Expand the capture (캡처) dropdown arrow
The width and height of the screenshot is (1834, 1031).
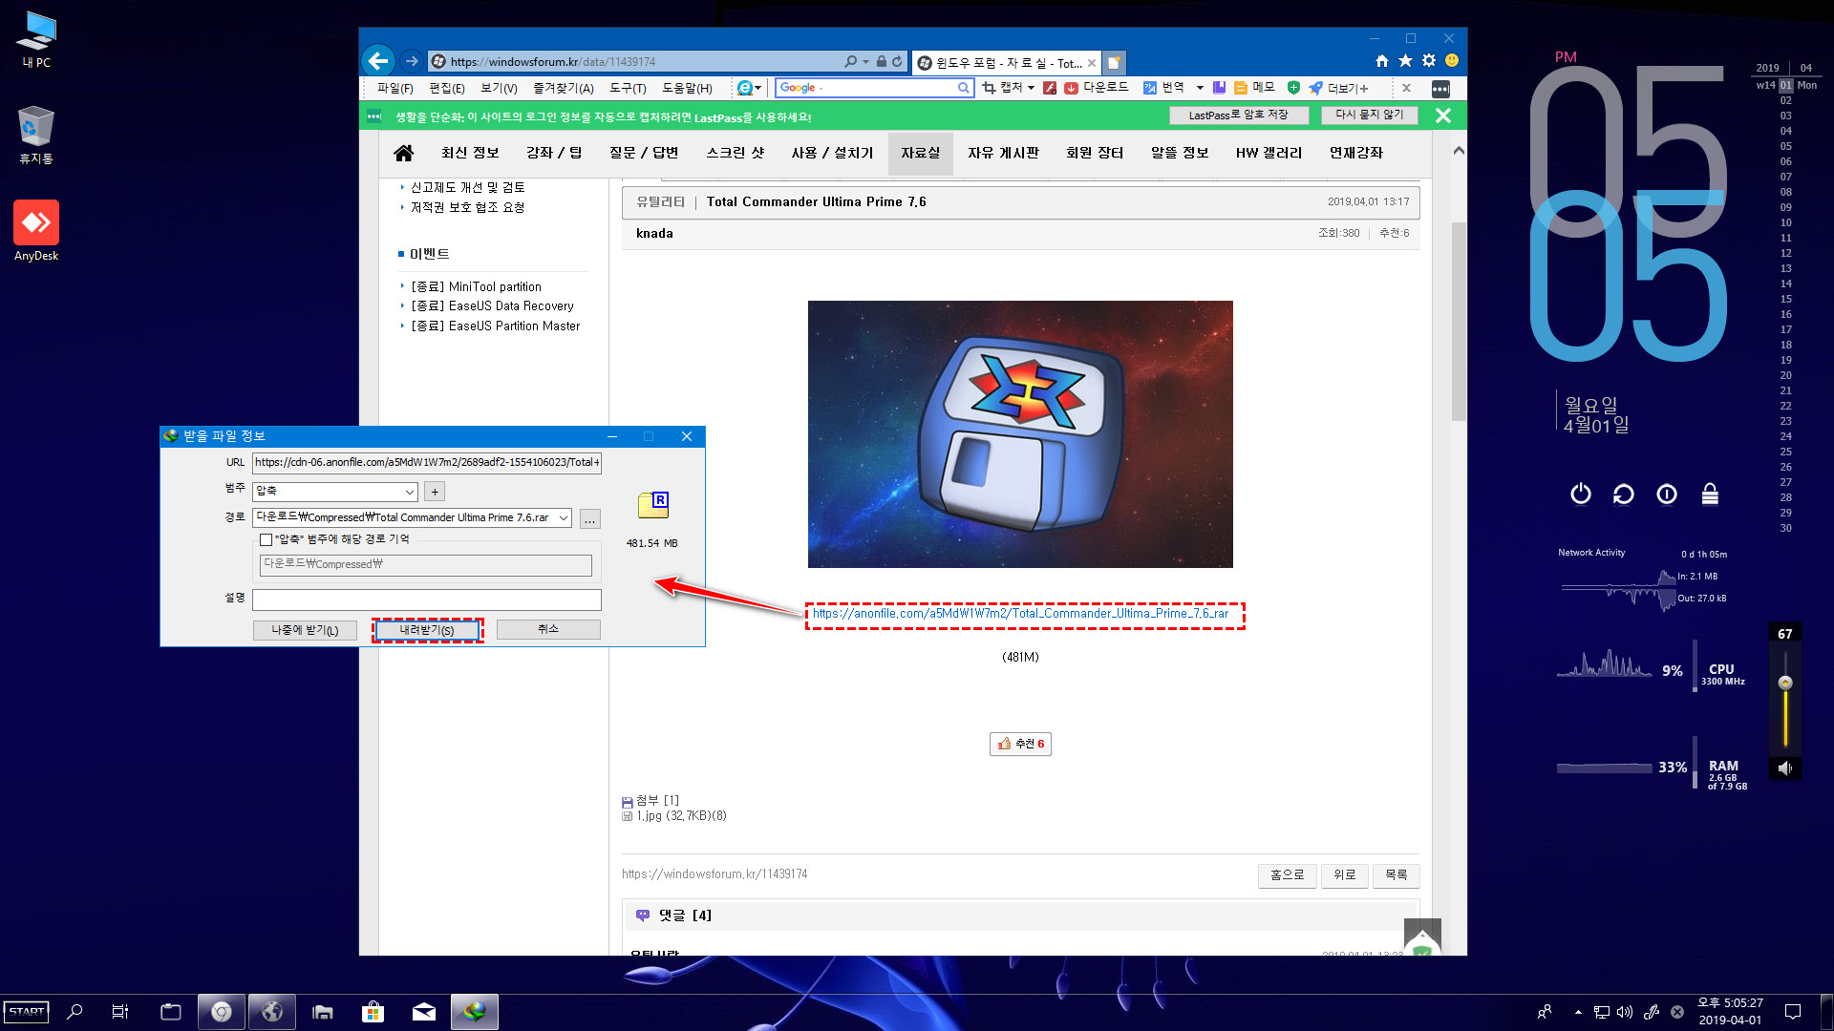click(1031, 88)
